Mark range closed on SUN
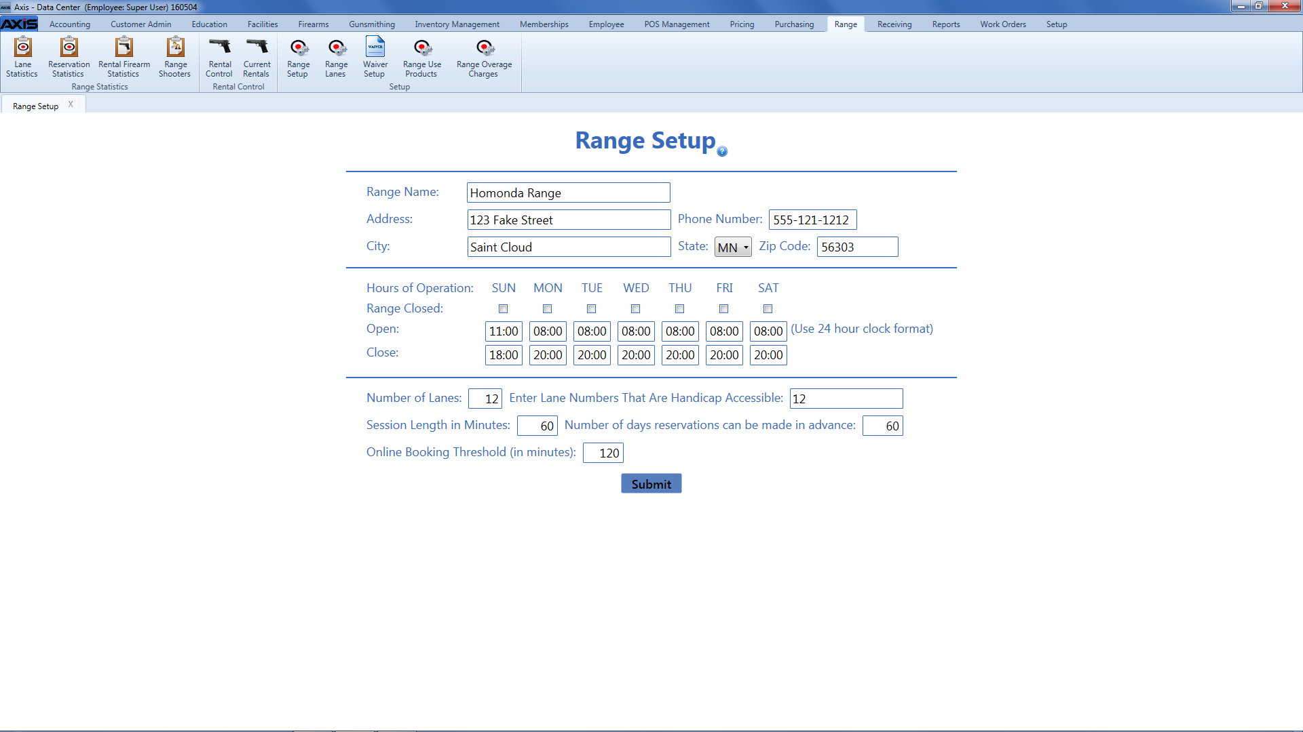 click(x=503, y=308)
